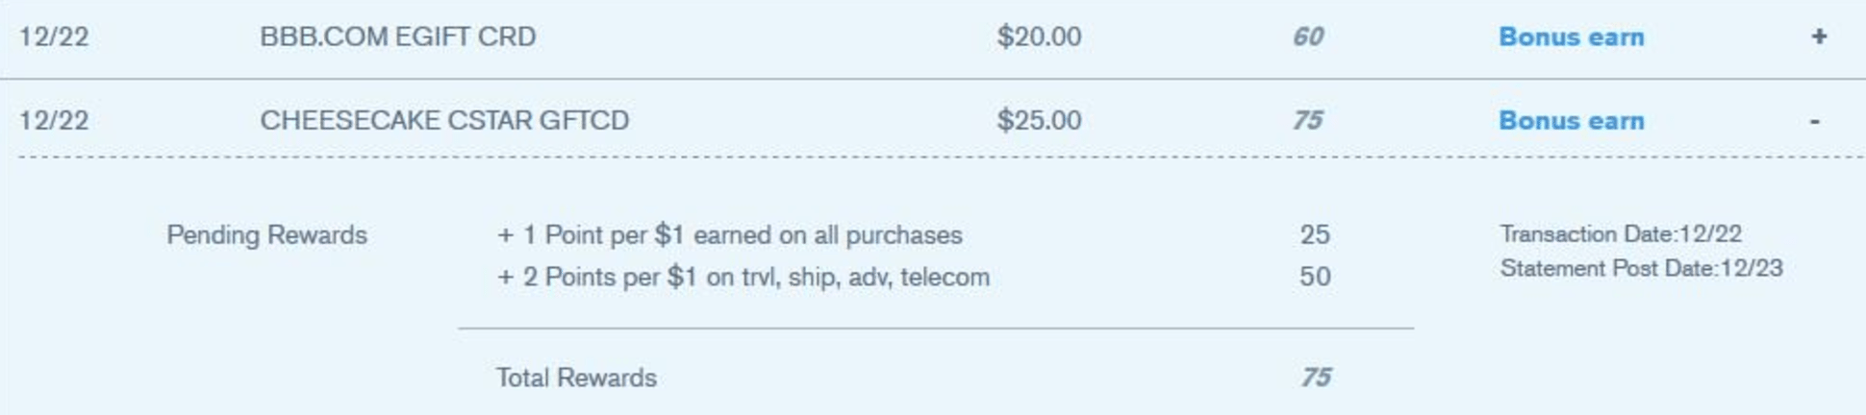Collapse the CHEESECAKE CSTAR GFTCD row with minus
The image size is (1866, 415).
[1815, 121]
